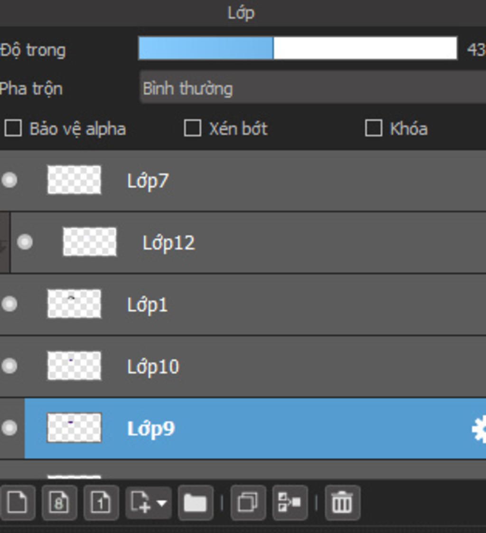Enable the Xén bớt checkbox
Viewport: 486px width, 533px height.
pos(192,128)
